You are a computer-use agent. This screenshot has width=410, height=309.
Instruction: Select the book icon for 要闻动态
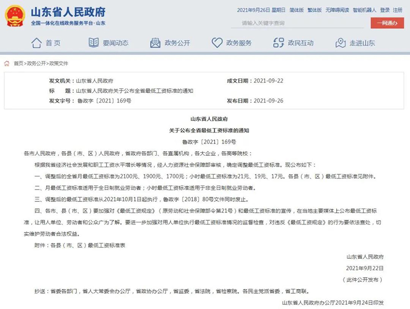[93, 43]
